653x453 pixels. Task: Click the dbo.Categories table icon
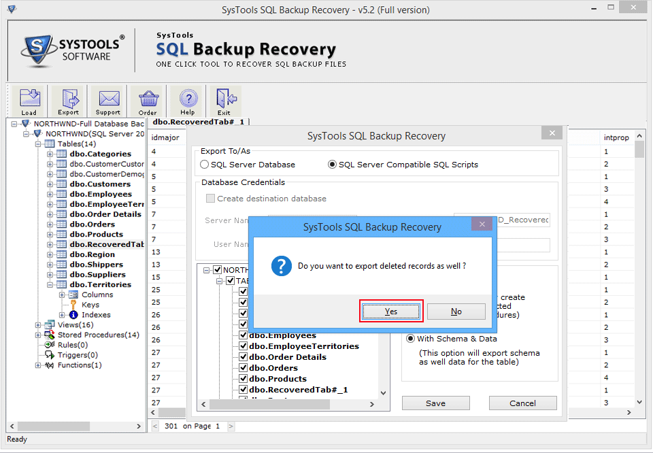pyautogui.click(x=62, y=154)
